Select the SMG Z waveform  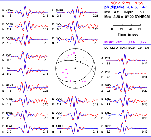pos(127,88)
